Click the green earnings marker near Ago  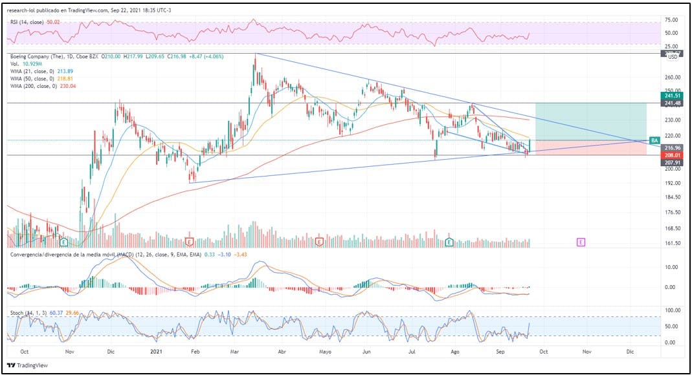coord(449,242)
